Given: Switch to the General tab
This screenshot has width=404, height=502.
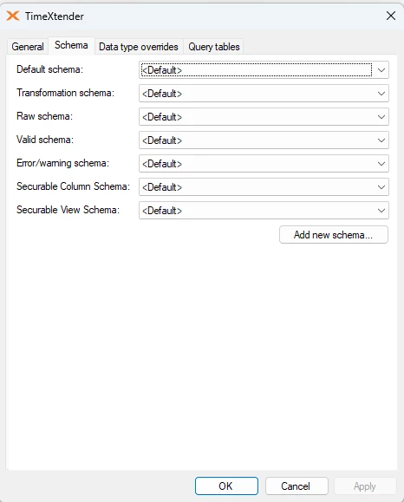Looking at the screenshot, I should pos(28,47).
